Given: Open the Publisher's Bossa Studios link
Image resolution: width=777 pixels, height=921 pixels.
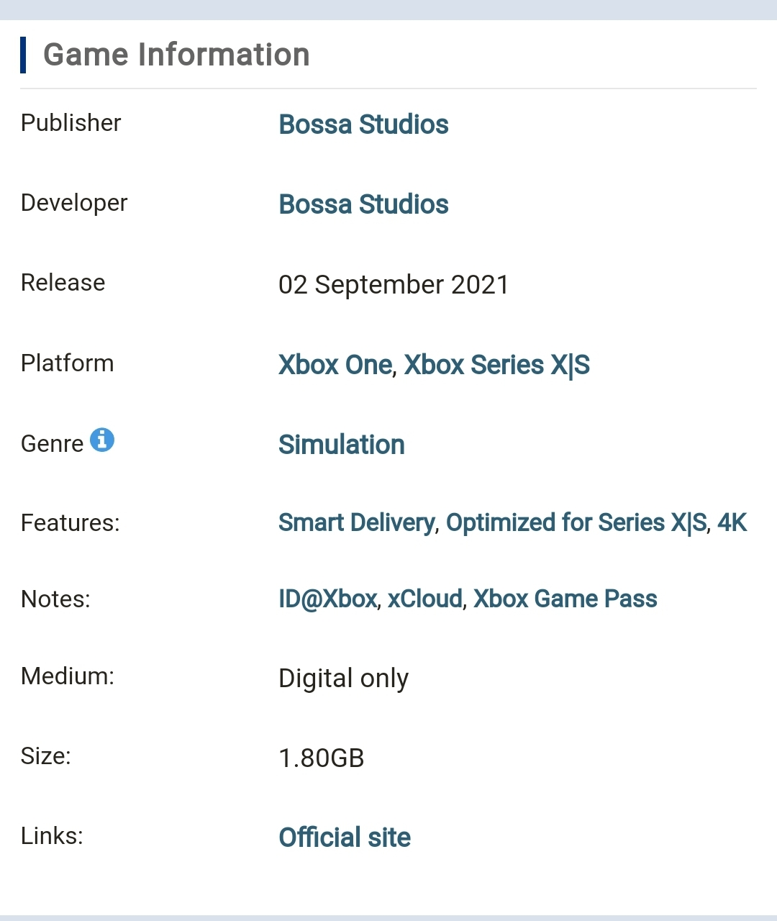Looking at the screenshot, I should click(x=363, y=124).
